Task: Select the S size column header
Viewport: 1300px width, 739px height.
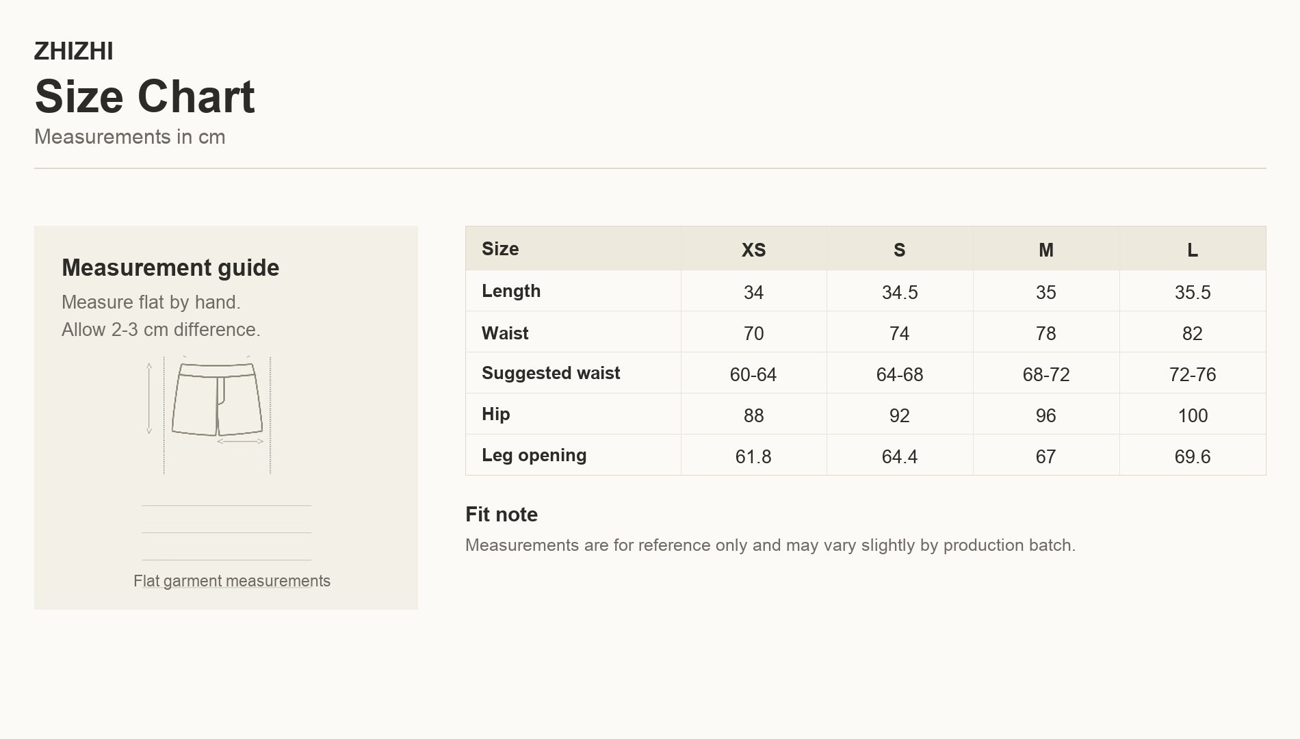Action: click(x=900, y=250)
